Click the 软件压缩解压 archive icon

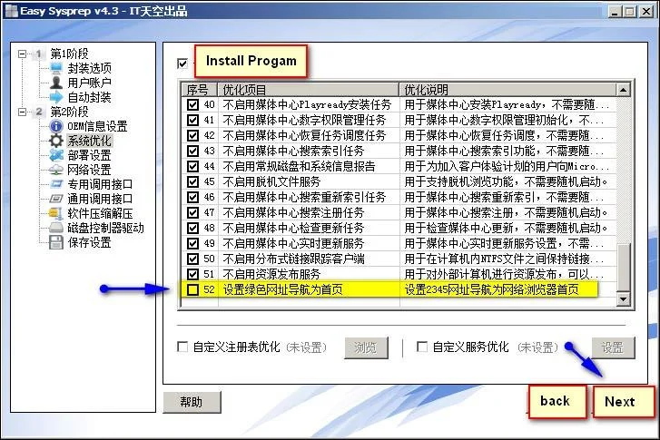pos(56,213)
